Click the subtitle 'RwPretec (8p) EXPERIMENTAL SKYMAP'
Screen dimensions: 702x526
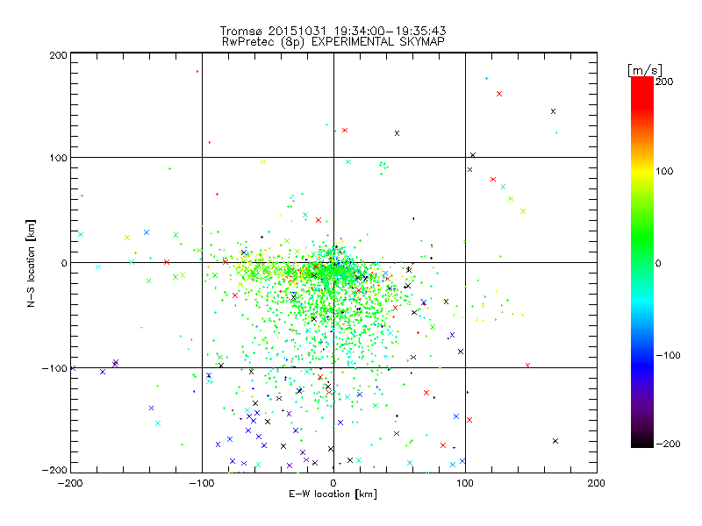tap(333, 41)
